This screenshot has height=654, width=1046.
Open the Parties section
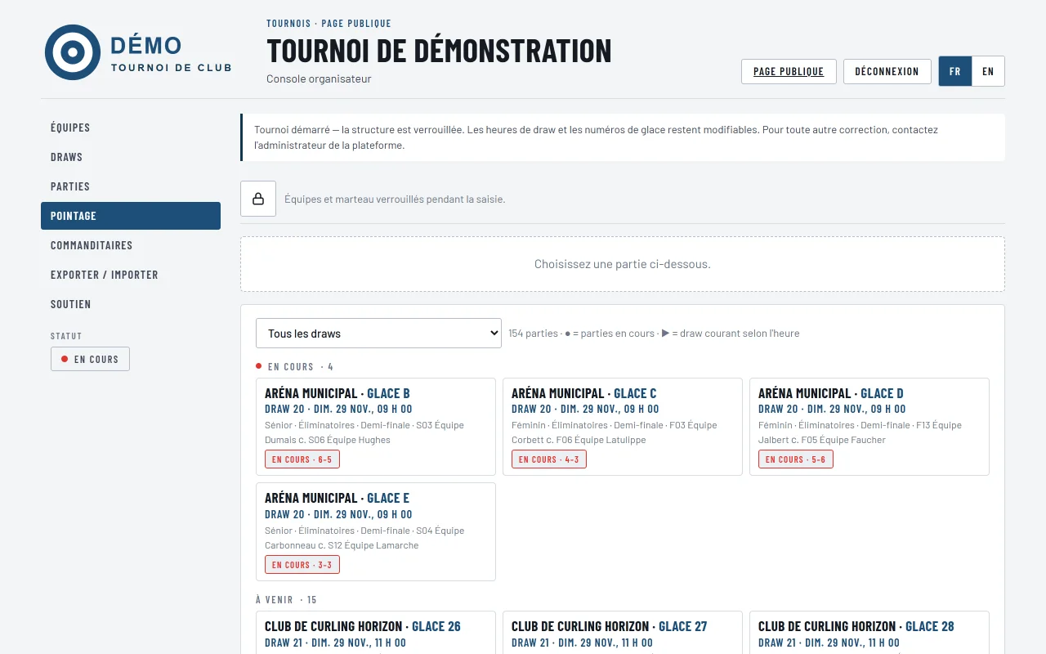pyautogui.click(x=131, y=186)
